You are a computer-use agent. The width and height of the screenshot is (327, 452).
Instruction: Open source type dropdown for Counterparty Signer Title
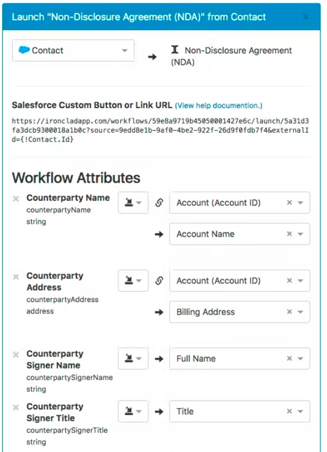click(133, 412)
